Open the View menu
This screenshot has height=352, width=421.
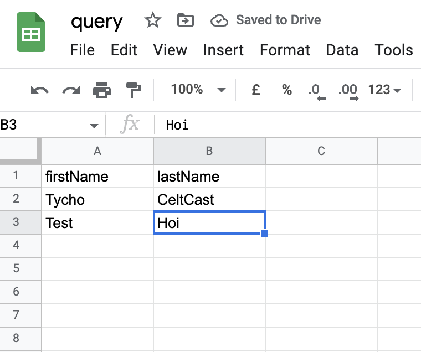pos(170,50)
